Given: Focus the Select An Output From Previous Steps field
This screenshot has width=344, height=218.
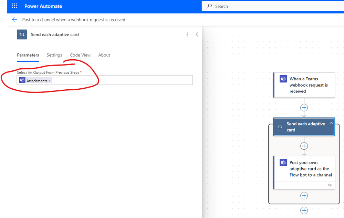Looking at the screenshot, I should (x=105, y=80).
